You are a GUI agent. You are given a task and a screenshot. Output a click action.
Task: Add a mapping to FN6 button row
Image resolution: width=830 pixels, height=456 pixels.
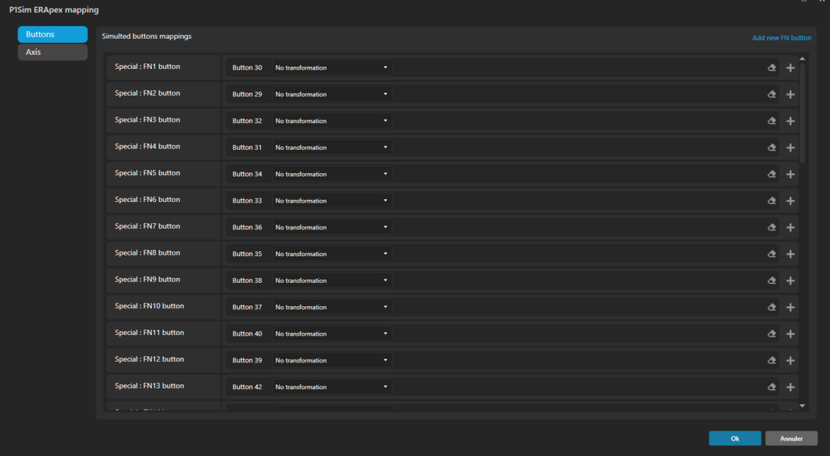pos(790,201)
